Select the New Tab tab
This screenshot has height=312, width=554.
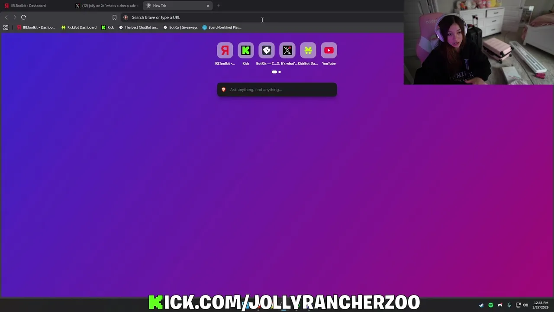tap(178, 6)
